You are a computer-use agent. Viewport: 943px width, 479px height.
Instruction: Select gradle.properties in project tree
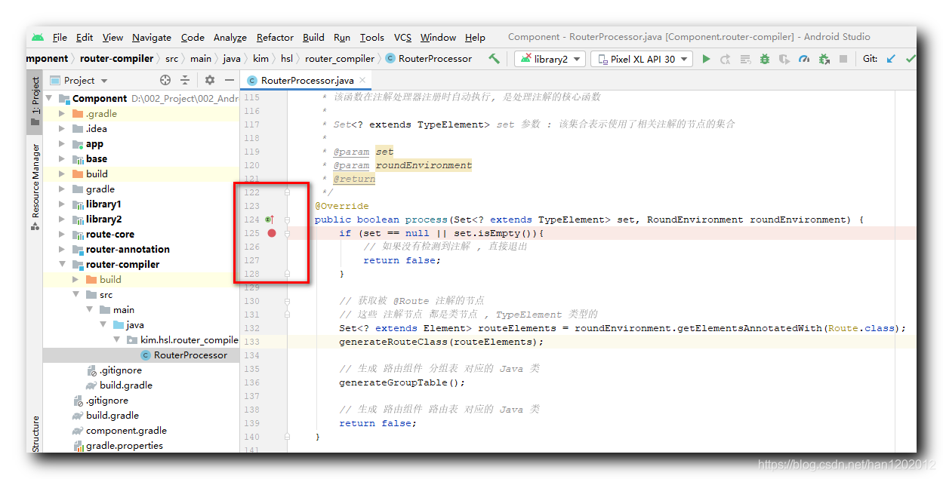click(125, 446)
